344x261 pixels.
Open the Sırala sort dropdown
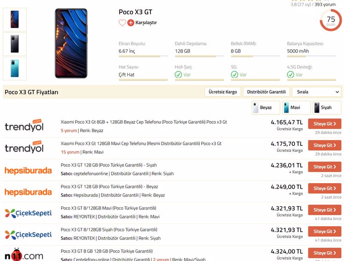[x=316, y=92]
